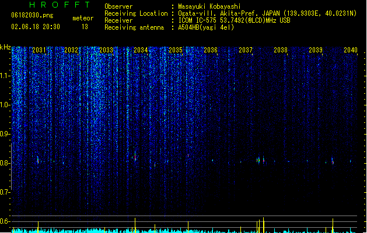The width and height of the screenshot is (367, 233).
Task: Click the 1.0 kHz axis label
Action: click(x=5, y=105)
